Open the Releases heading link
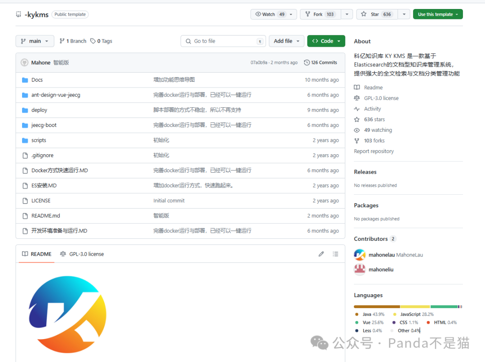 pyautogui.click(x=365, y=172)
